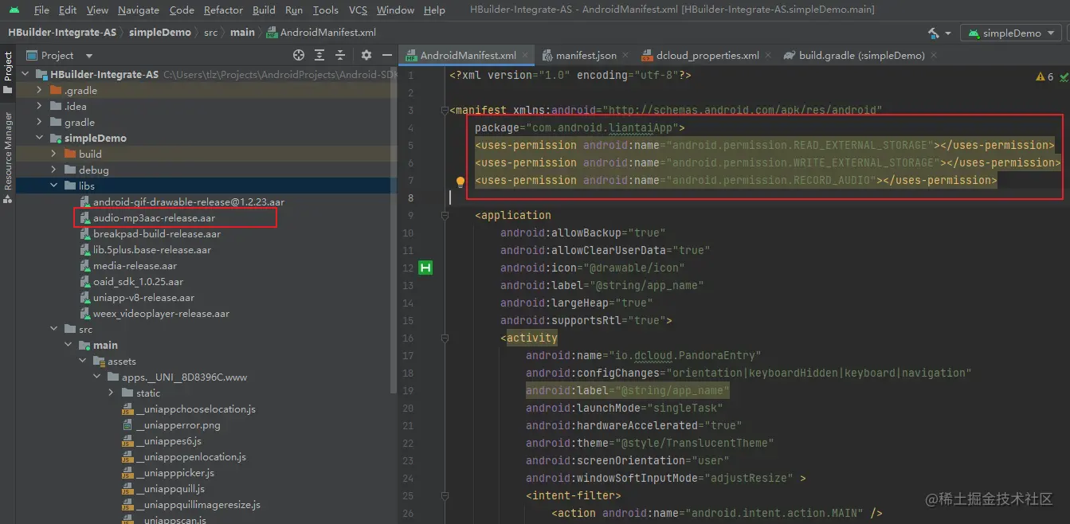Viewport: 1070px width, 524px height.
Task: Expand the static folder
Action: 112,393
